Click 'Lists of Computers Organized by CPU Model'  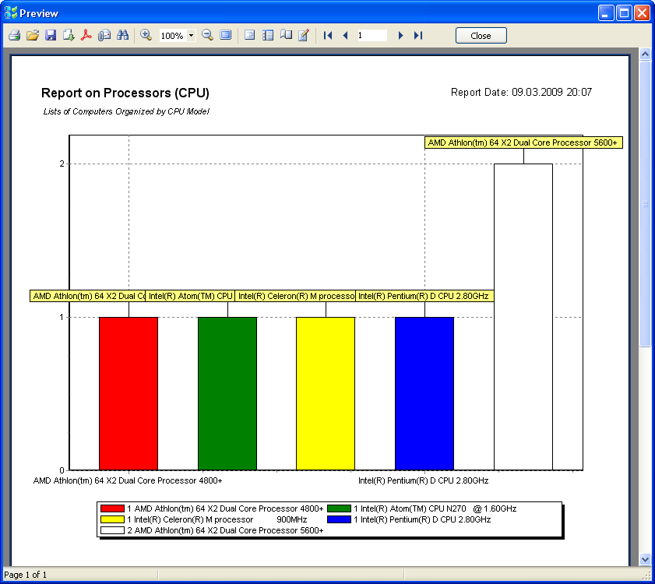126,111
